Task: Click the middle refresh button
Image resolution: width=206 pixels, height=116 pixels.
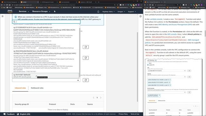Action: point(86,58)
